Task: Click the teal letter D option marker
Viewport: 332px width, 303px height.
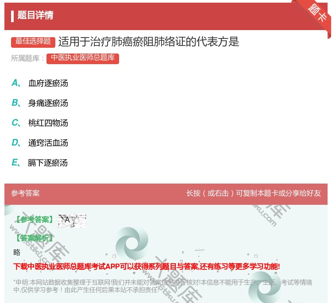Action: 15,143
